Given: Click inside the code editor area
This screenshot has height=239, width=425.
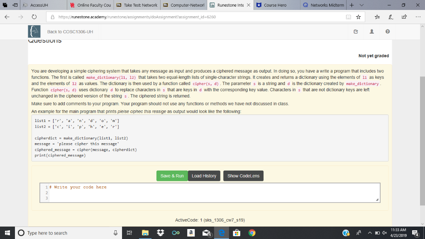Looking at the screenshot, I should pyautogui.click(x=210, y=193).
